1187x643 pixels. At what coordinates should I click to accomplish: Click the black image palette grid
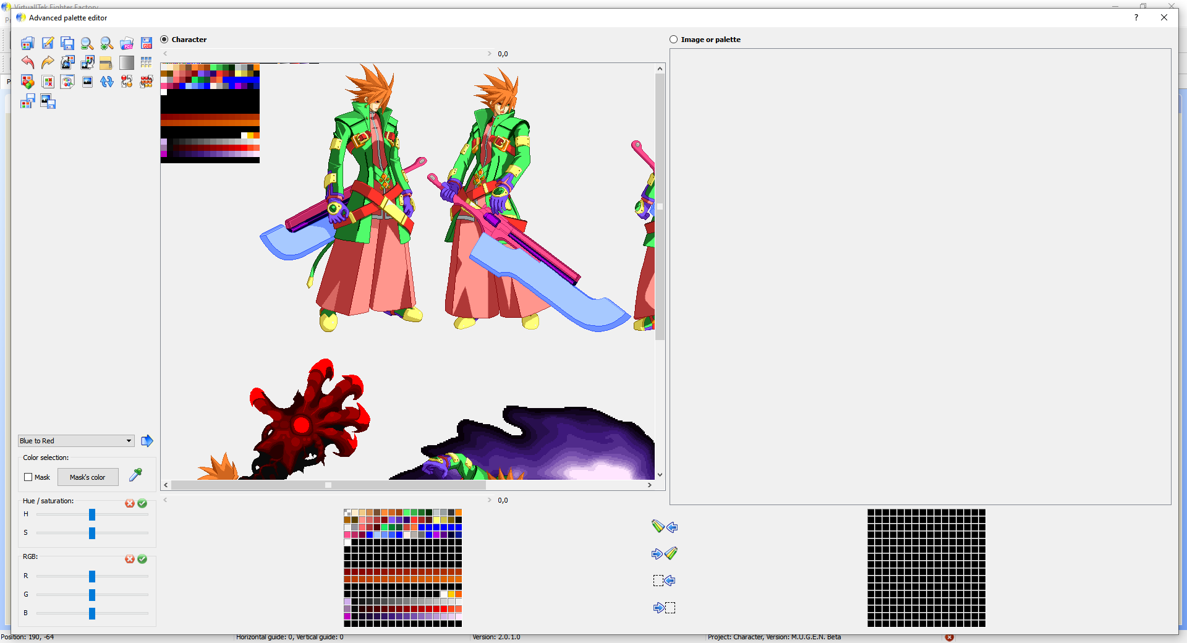click(926, 568)
